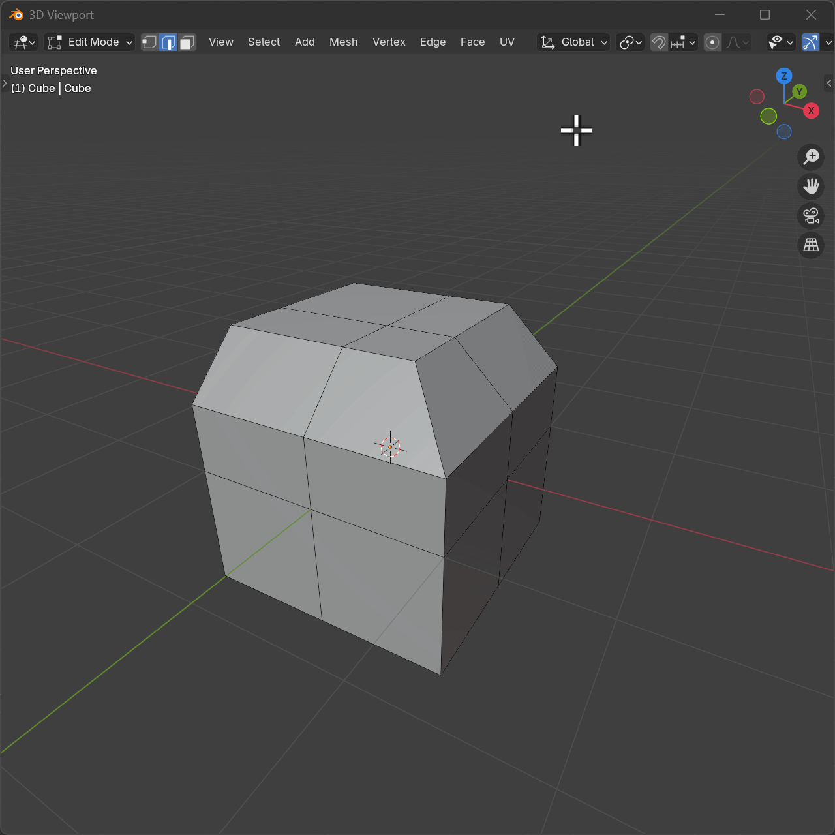Open the Global transform orientation dropdown
Viewport: 835px width, 835px height.
[x=573, y=42]
